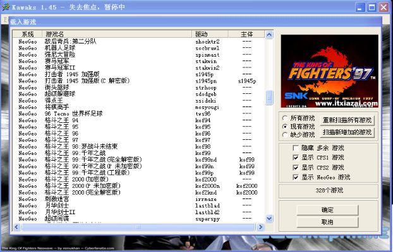Viewport: 393px width, 252px height.
Task: Select the 格斗之王 96 row
Action: (x=138, y=134)
